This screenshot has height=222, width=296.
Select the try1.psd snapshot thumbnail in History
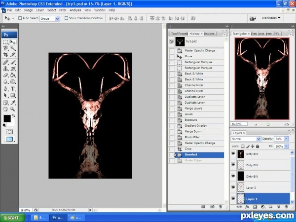click(180, 41)
